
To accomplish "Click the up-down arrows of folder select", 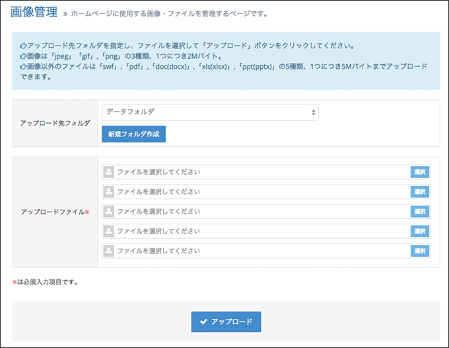I will [x=314, y=112].
